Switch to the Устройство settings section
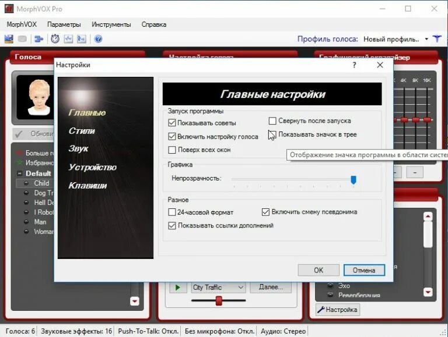448x337 pixels. pyautogui.click(x=92, y=167)
